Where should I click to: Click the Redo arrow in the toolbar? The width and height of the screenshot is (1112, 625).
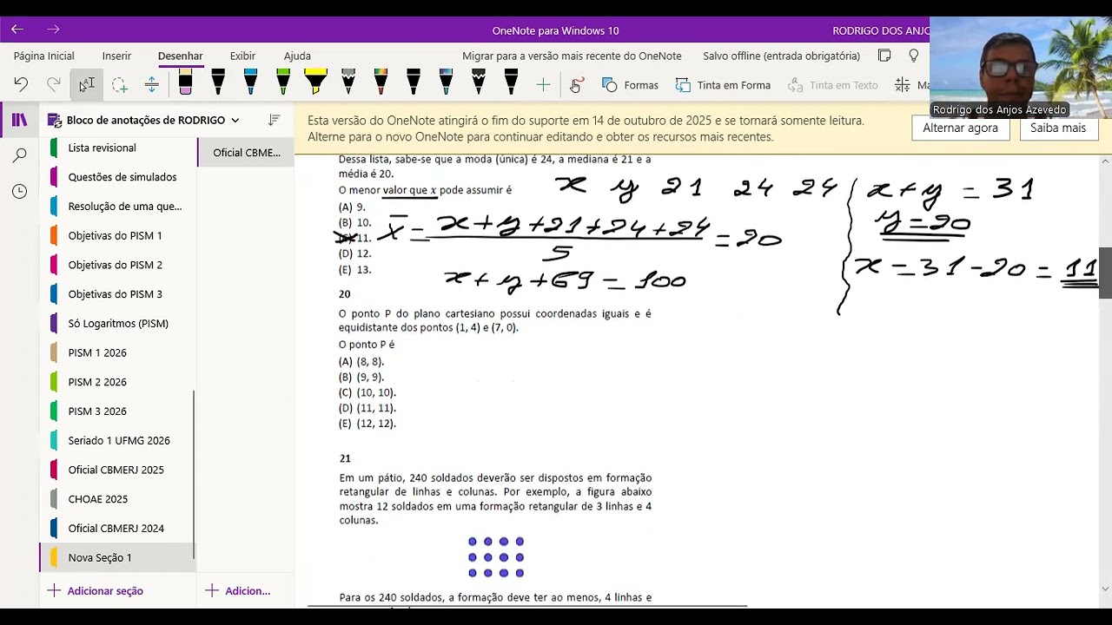pos(54,84)
